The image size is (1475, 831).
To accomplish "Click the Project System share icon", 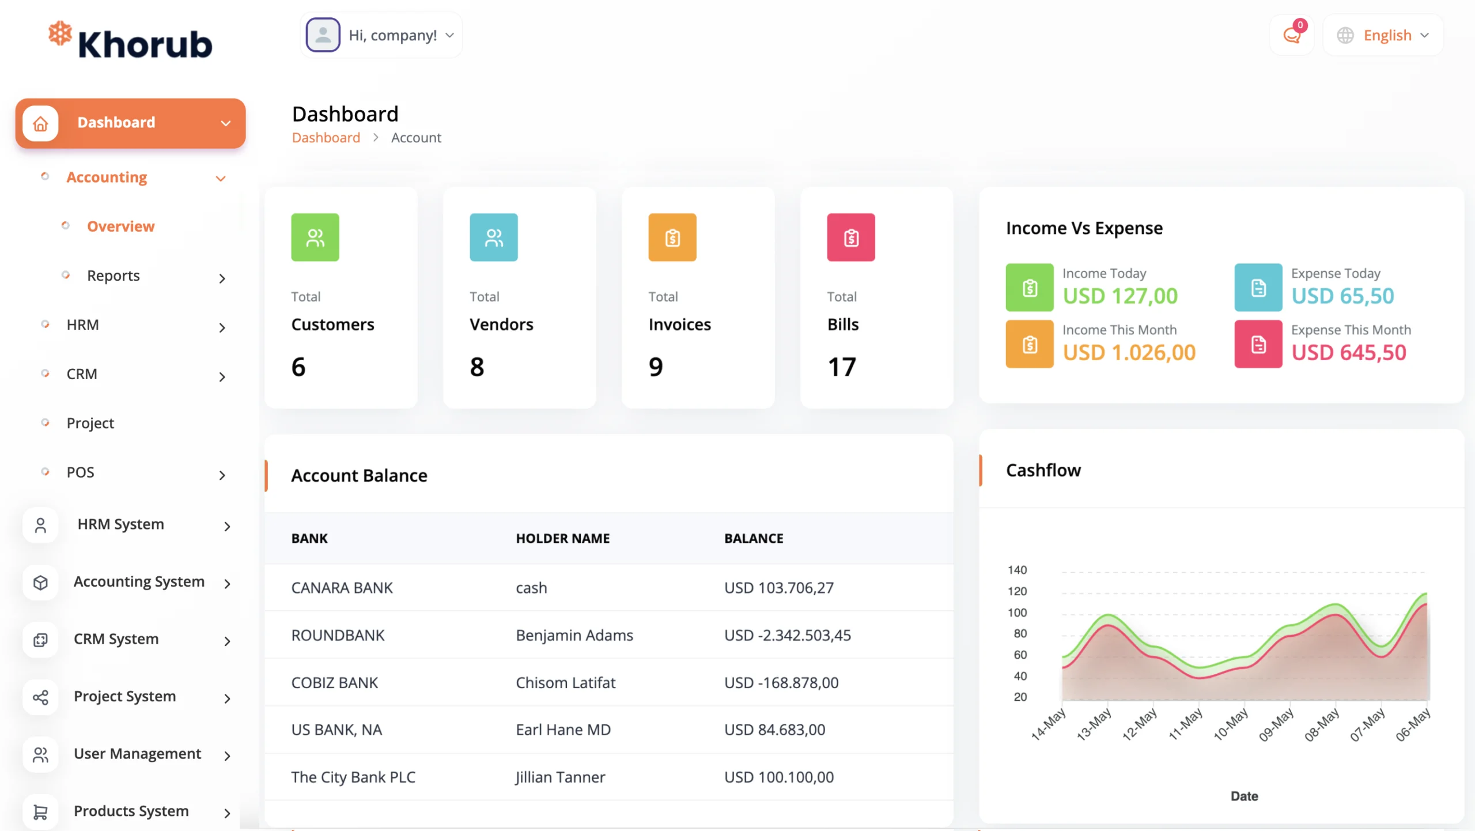I will 40,697.
